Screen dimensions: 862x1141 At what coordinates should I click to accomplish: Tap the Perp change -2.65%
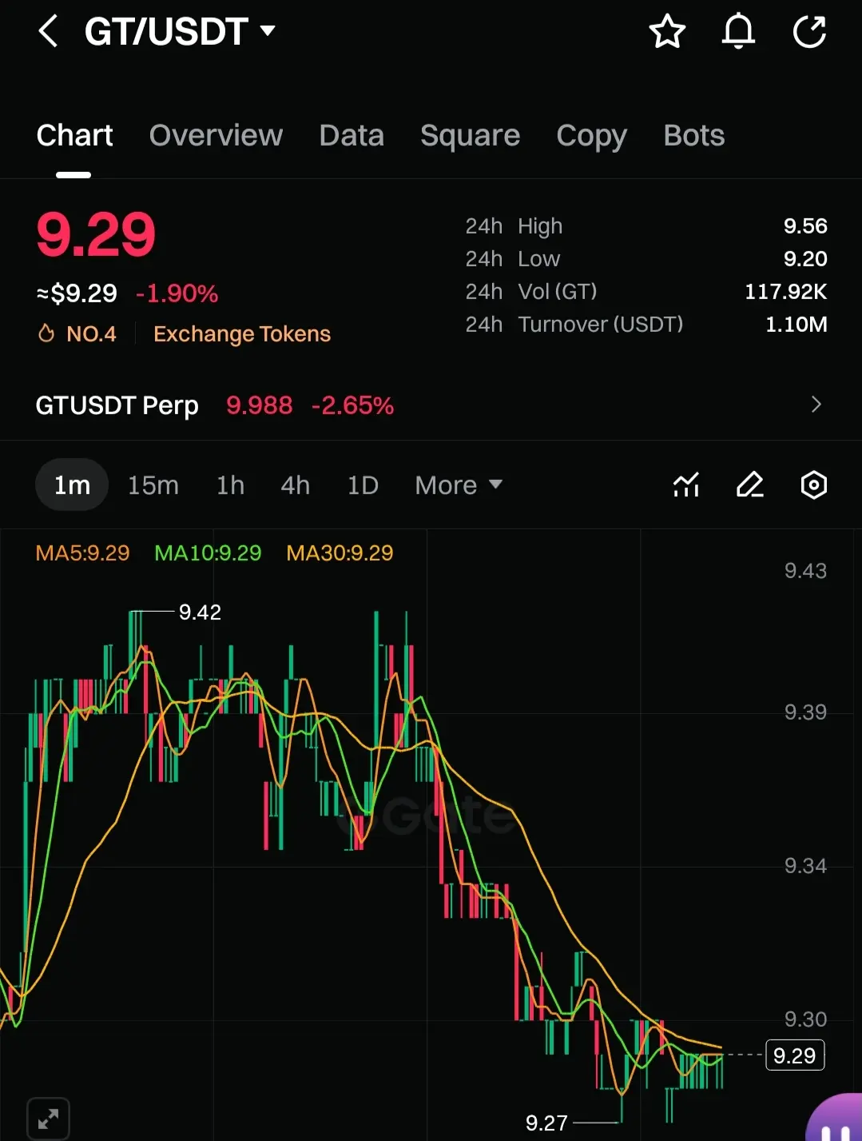(x=352, y=405)
